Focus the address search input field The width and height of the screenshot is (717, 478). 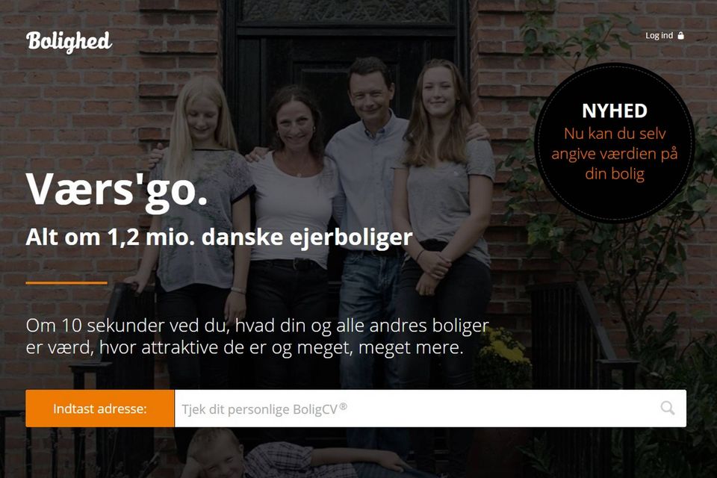point(430,409)
